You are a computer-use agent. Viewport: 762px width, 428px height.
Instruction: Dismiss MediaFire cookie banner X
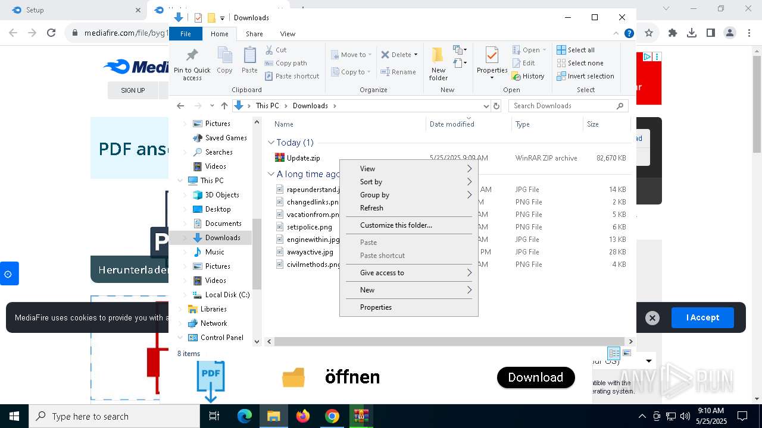652,318
